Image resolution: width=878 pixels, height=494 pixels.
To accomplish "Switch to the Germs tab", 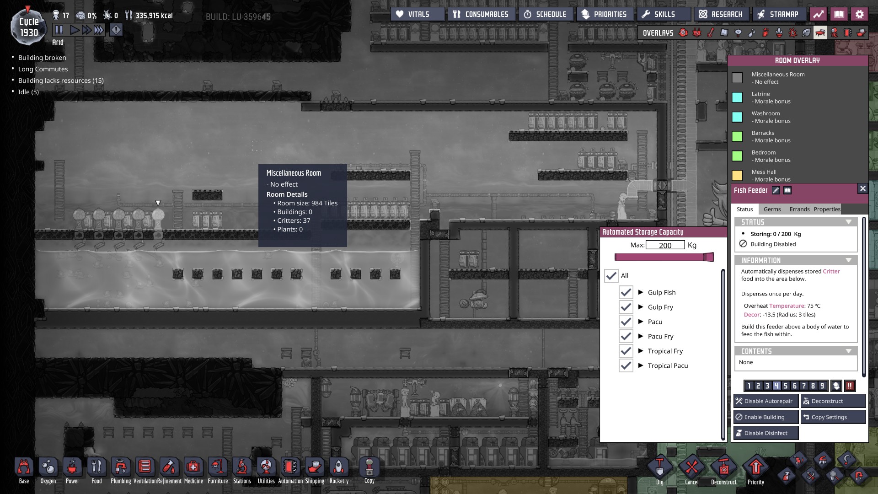I will click(772, 209).
